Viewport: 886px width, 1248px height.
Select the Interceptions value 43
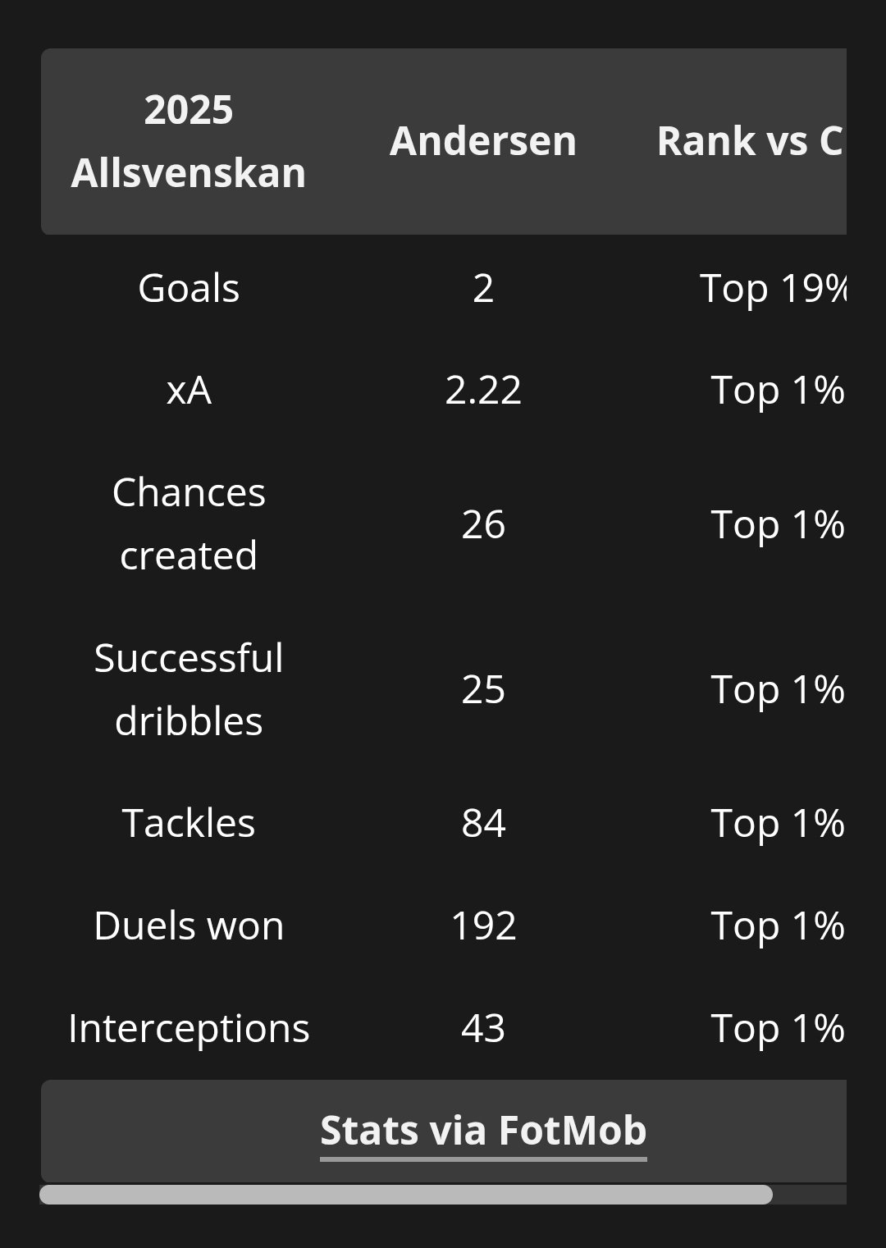click(483, 1029)
